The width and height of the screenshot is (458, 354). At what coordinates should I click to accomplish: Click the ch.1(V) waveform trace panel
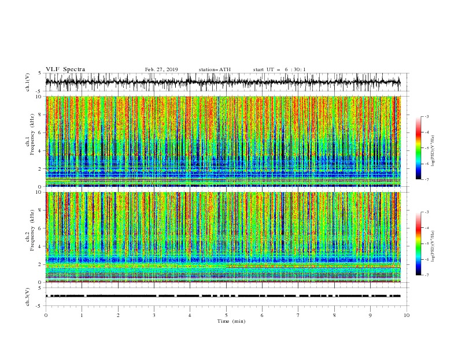coord(227,82)
